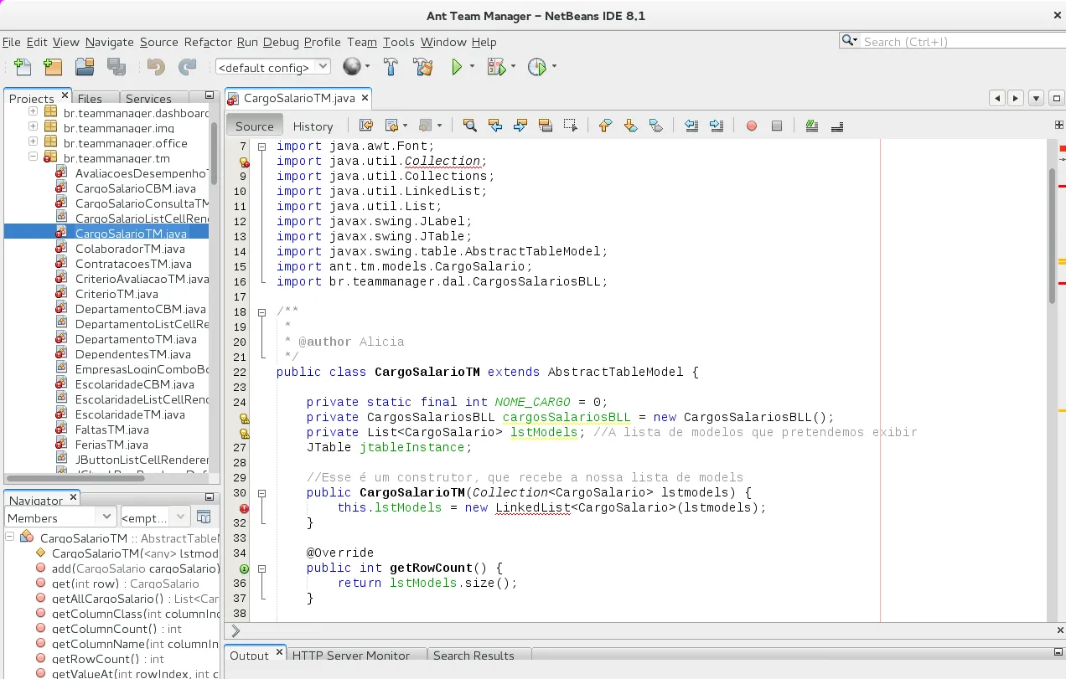The image size is (1066, 679).
Task: Start macro recording with red circle icon
Action: [x=752, y=126]
